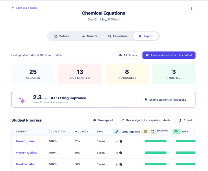Click Assess students on this content
The height and width of the screenshot is (171, 208).
(169, 55)
